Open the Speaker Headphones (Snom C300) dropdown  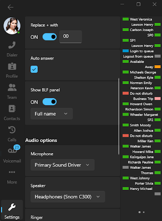[68, 197]
